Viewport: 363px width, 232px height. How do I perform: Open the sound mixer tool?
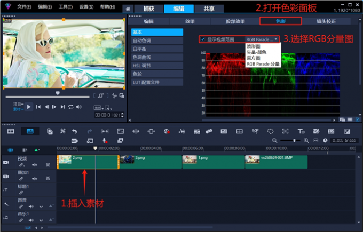coord(181,131)
